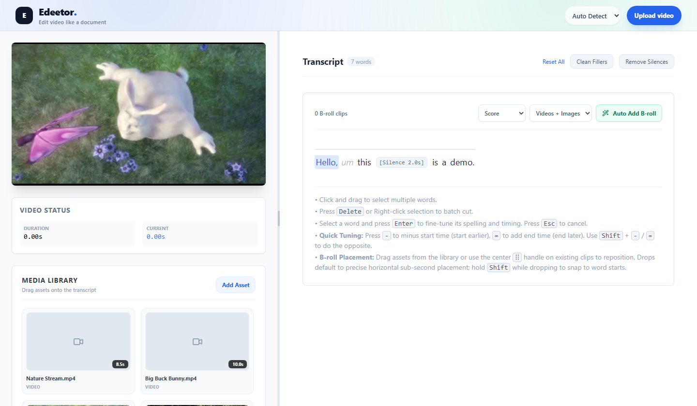This screenshot has width=697, height=406.
Task: Select the Big Buck Bunny.mp4 thumbnail
Action: [197, 341]
